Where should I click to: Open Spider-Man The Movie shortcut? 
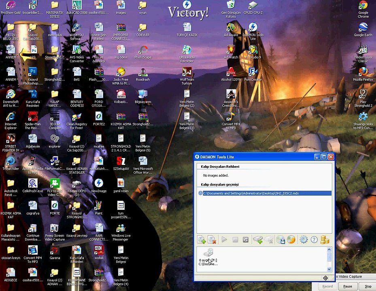[x=33, y=120]
